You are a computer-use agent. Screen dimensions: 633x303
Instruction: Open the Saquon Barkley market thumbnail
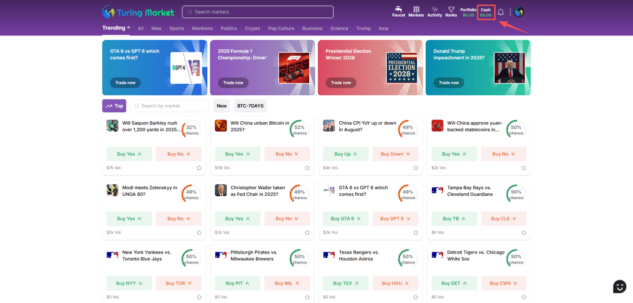[x=112, y=126]
